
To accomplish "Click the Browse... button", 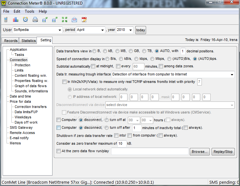I will [200, 152].
